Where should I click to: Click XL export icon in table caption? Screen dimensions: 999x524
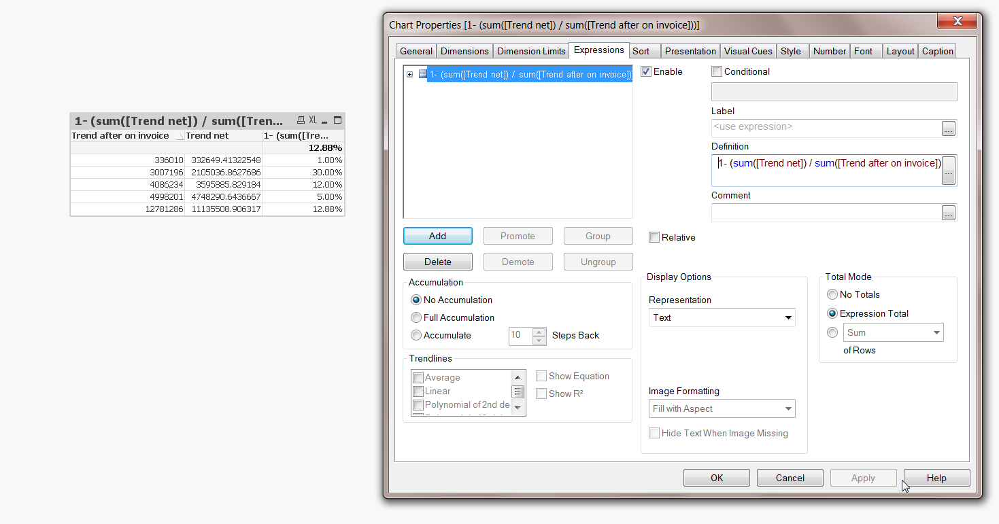tap(313, 120)
